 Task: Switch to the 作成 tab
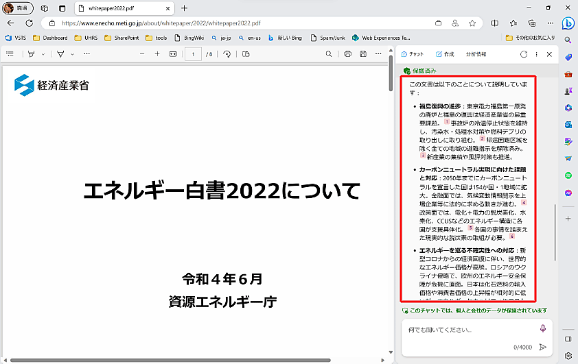[x=445, y=54]
